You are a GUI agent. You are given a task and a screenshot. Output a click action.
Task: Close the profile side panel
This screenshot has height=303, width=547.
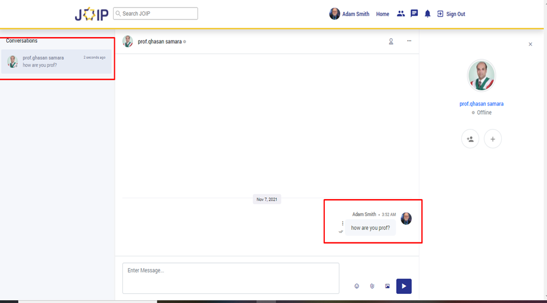[x=530, y=45]
